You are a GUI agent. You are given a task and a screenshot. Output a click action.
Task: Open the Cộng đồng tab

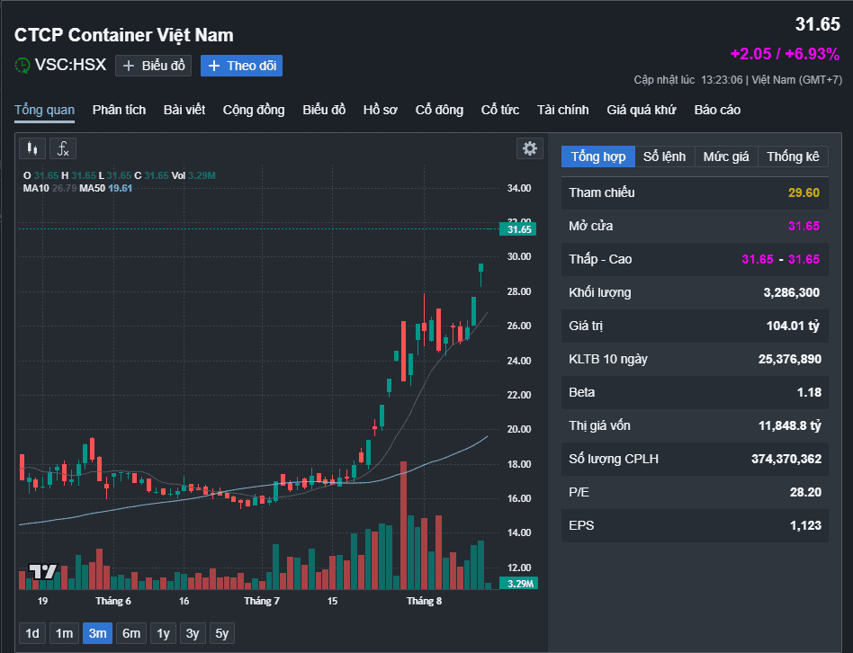(x=254, y=110)
